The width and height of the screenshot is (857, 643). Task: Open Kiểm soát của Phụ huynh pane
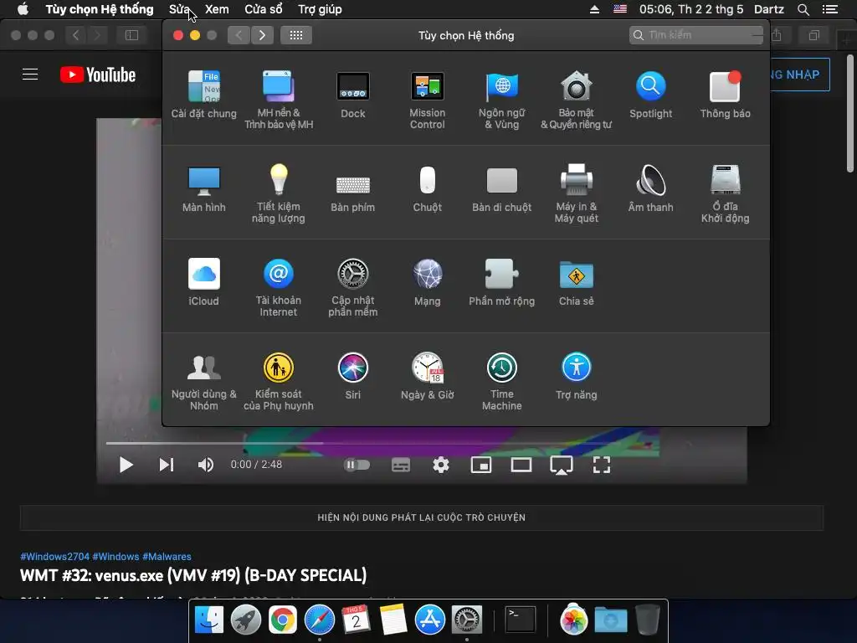pyautogui.click(x=279, y=382)
